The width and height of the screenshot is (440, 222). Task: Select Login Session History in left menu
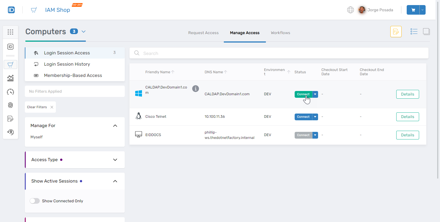(x=67, y=64)
